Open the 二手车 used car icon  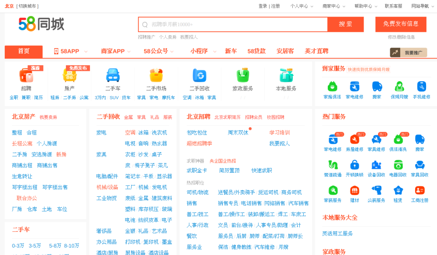click(x=113, y=75)
